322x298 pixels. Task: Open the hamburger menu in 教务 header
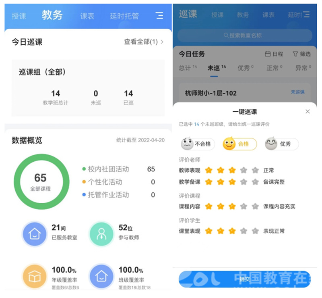point(160,16)
